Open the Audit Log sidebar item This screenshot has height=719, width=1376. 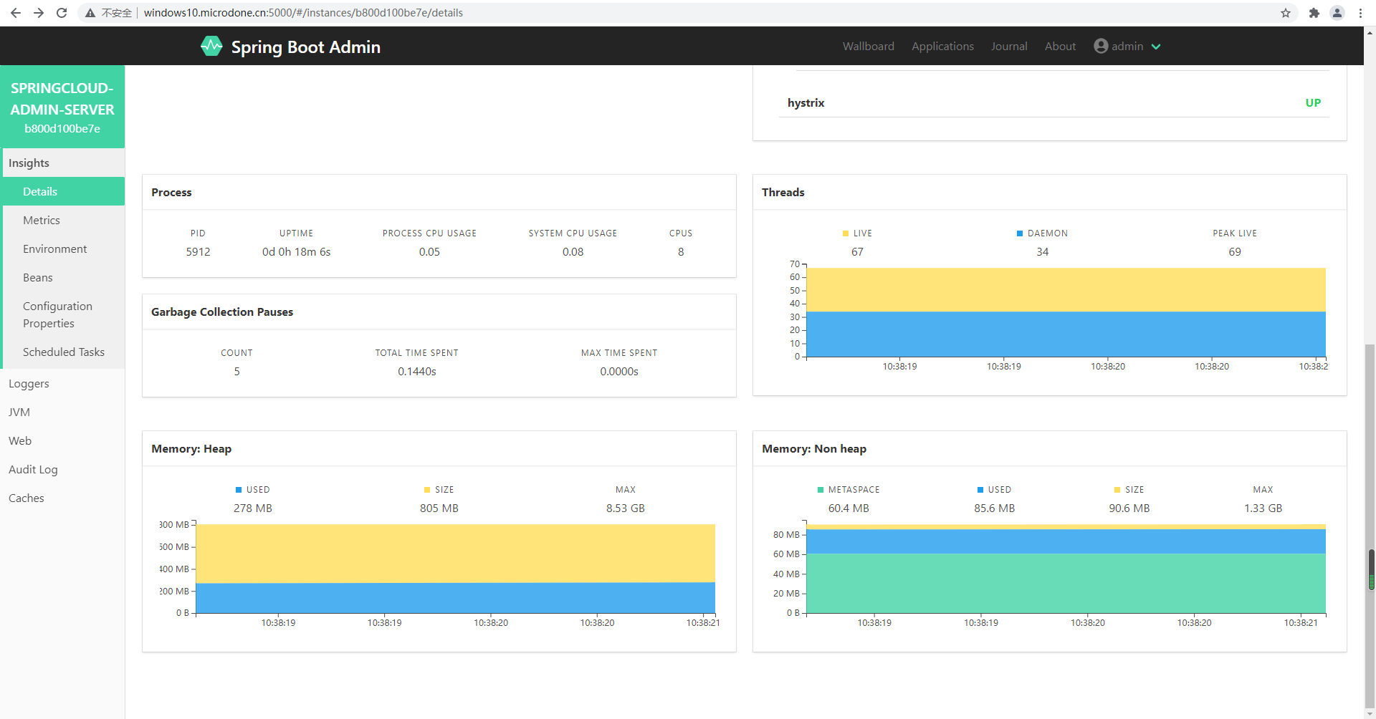62,469
